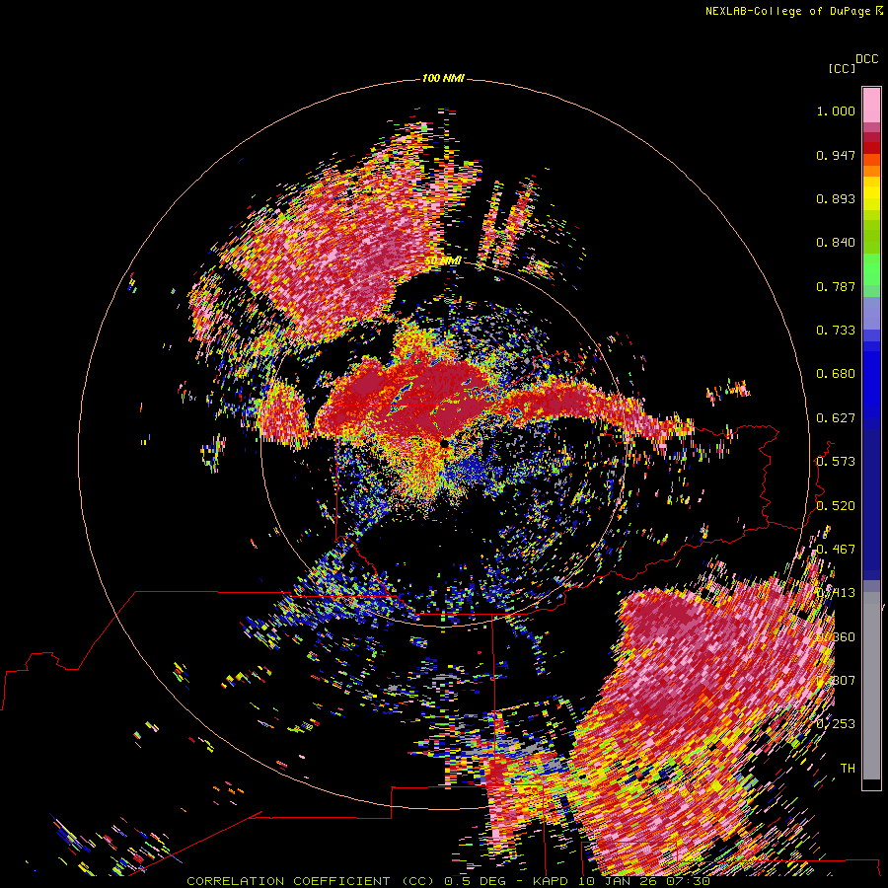Click the 1.000 scale value

click(x=836, y=111)
